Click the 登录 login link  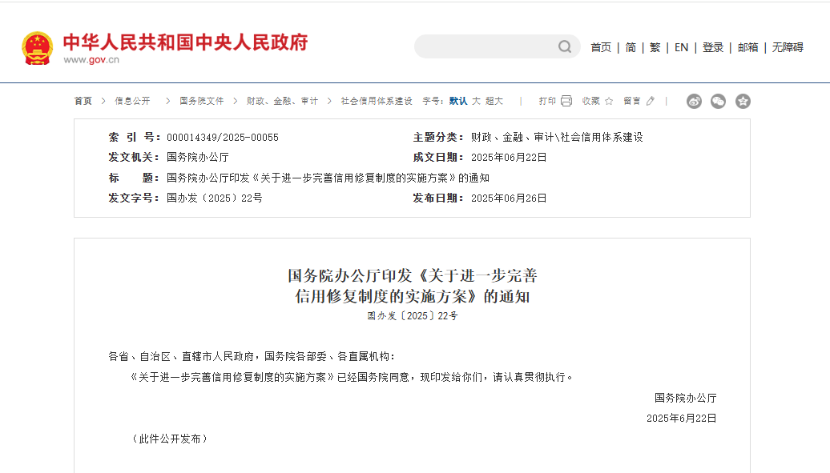click(x=713, y=47)
